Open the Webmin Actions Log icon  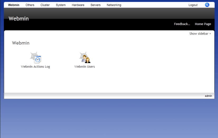pos(36,58)
